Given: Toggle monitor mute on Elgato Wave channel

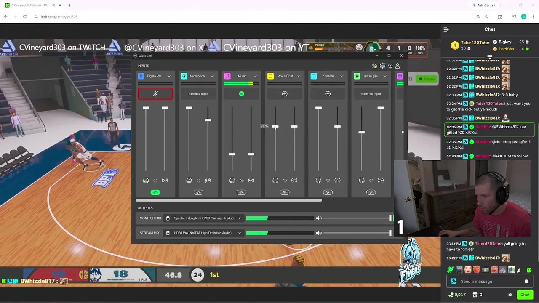Looking at the screenshot, I should coord(146,181).
